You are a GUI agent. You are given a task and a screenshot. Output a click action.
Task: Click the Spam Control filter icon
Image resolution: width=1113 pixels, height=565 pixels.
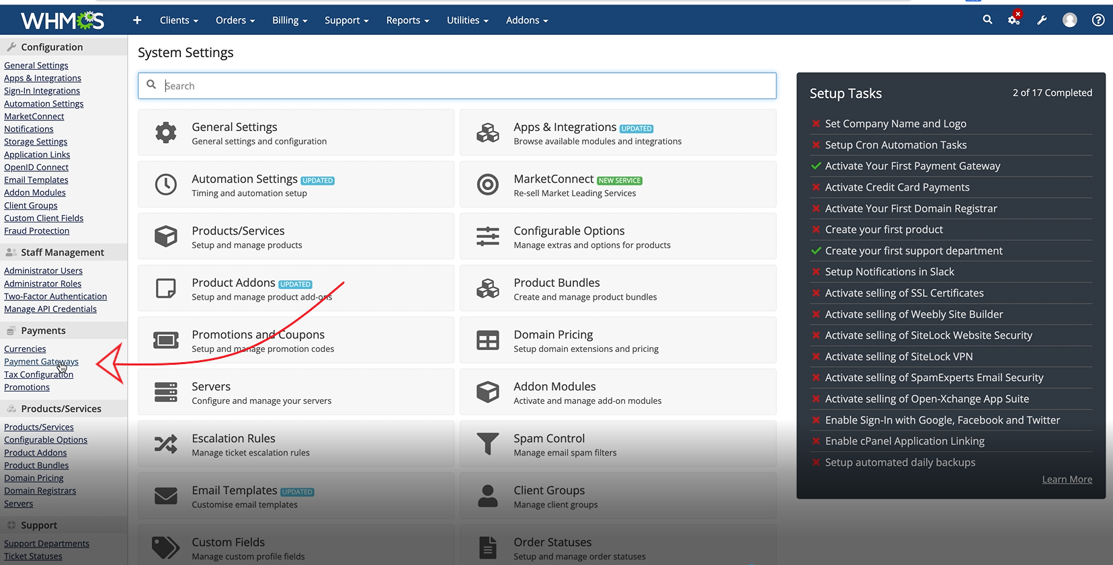(488, 443)
